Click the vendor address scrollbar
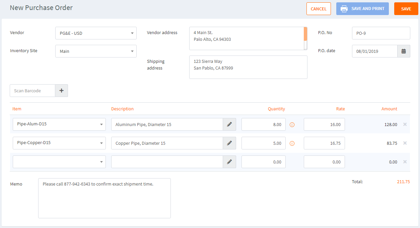Image resolution: width=420 pixels, height=228 pixels. (x=305, y=38)
